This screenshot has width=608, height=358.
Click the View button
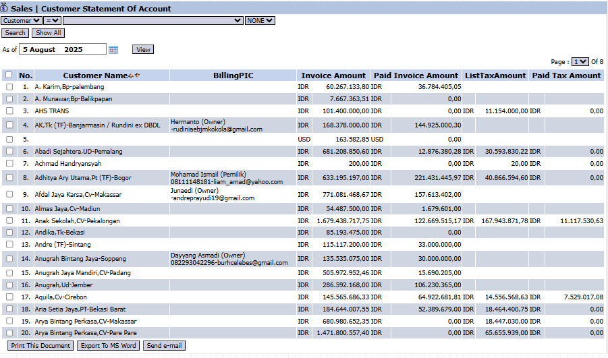(143, 50)
